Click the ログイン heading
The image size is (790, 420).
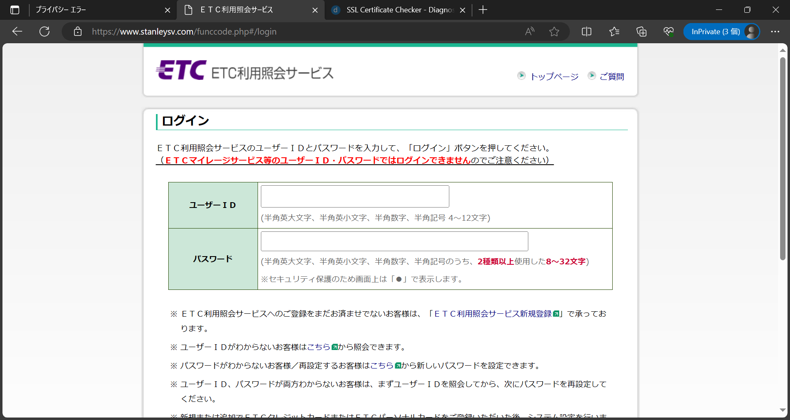[186, 121]
